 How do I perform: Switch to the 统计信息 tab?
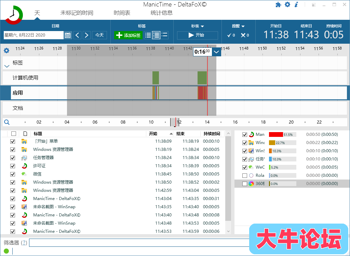(162, 13)
